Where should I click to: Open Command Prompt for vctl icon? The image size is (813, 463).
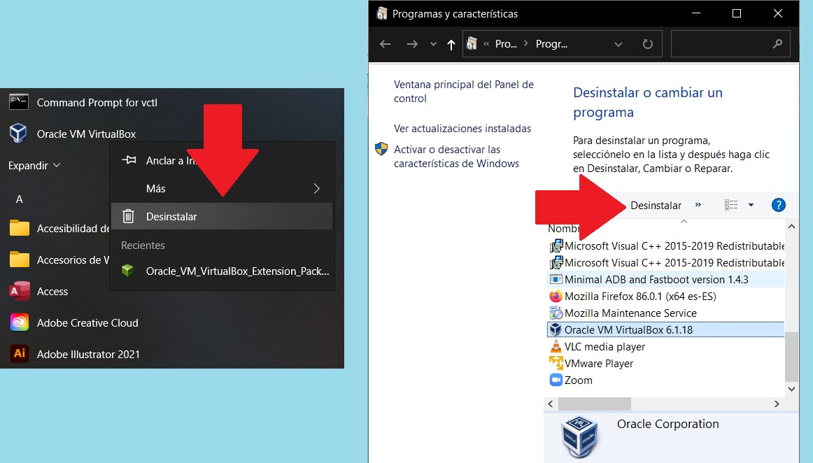click(x=19, y=101)
